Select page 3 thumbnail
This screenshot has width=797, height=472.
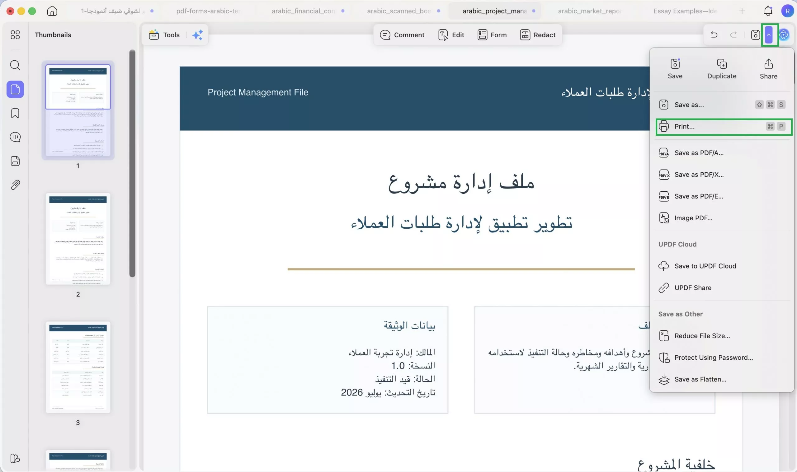(78, 367)
